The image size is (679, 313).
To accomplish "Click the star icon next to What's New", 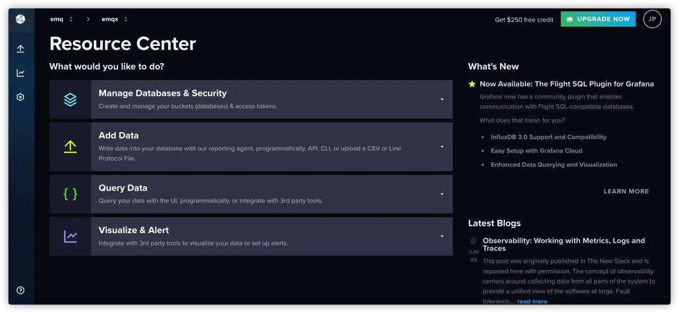I will (472, 83).
